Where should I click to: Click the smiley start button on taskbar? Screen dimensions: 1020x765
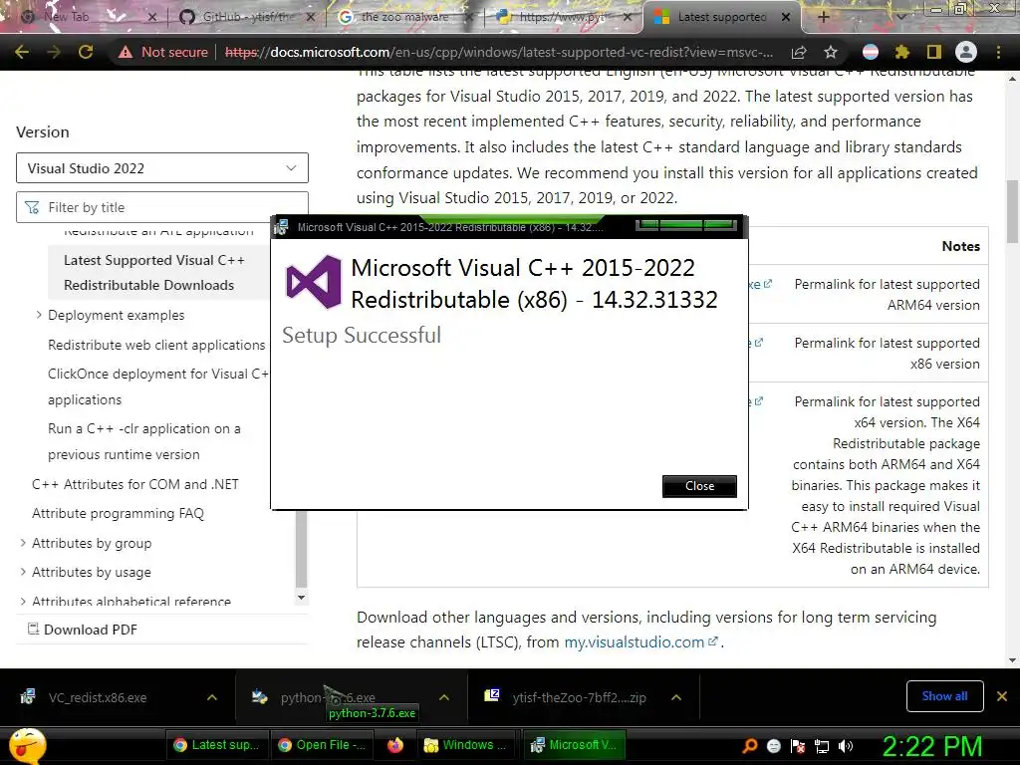click(x=27, y=746)
